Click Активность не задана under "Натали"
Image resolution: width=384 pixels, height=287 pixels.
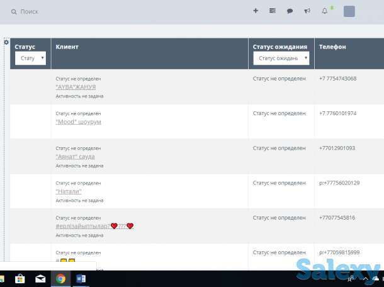79,201
